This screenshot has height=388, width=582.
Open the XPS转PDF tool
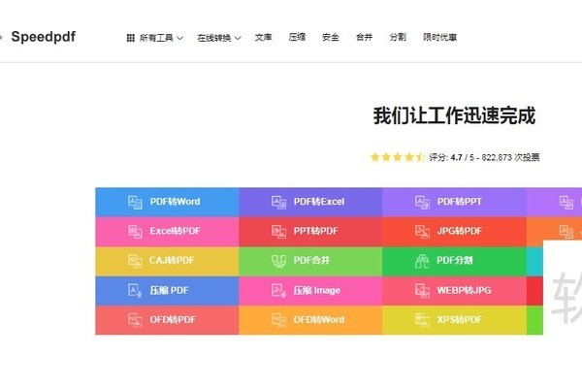point(454,320)
